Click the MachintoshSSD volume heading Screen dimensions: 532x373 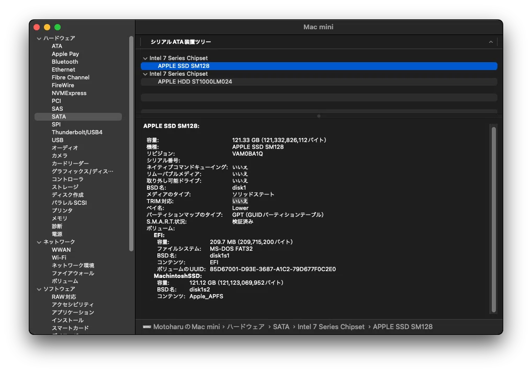click(178, 276)
